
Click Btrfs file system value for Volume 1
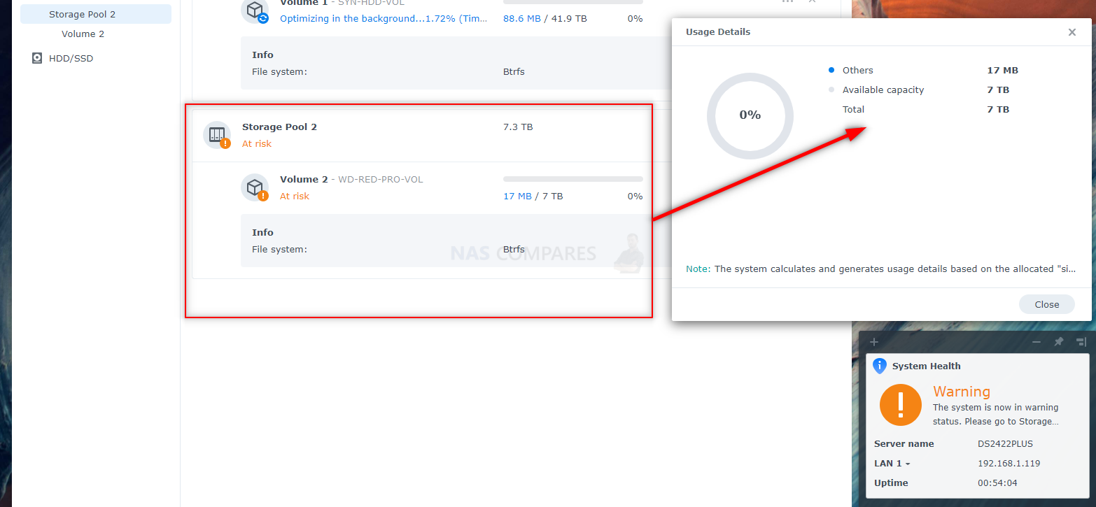(x=514, y=71)
